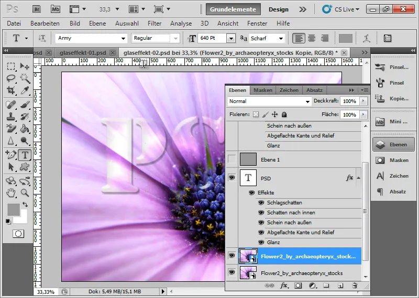
Task: Select the Healing Brush tool
Action: click(11, 105)
